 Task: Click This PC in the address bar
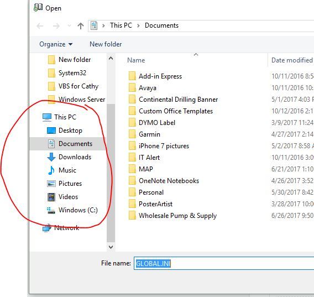pos(121,25)
